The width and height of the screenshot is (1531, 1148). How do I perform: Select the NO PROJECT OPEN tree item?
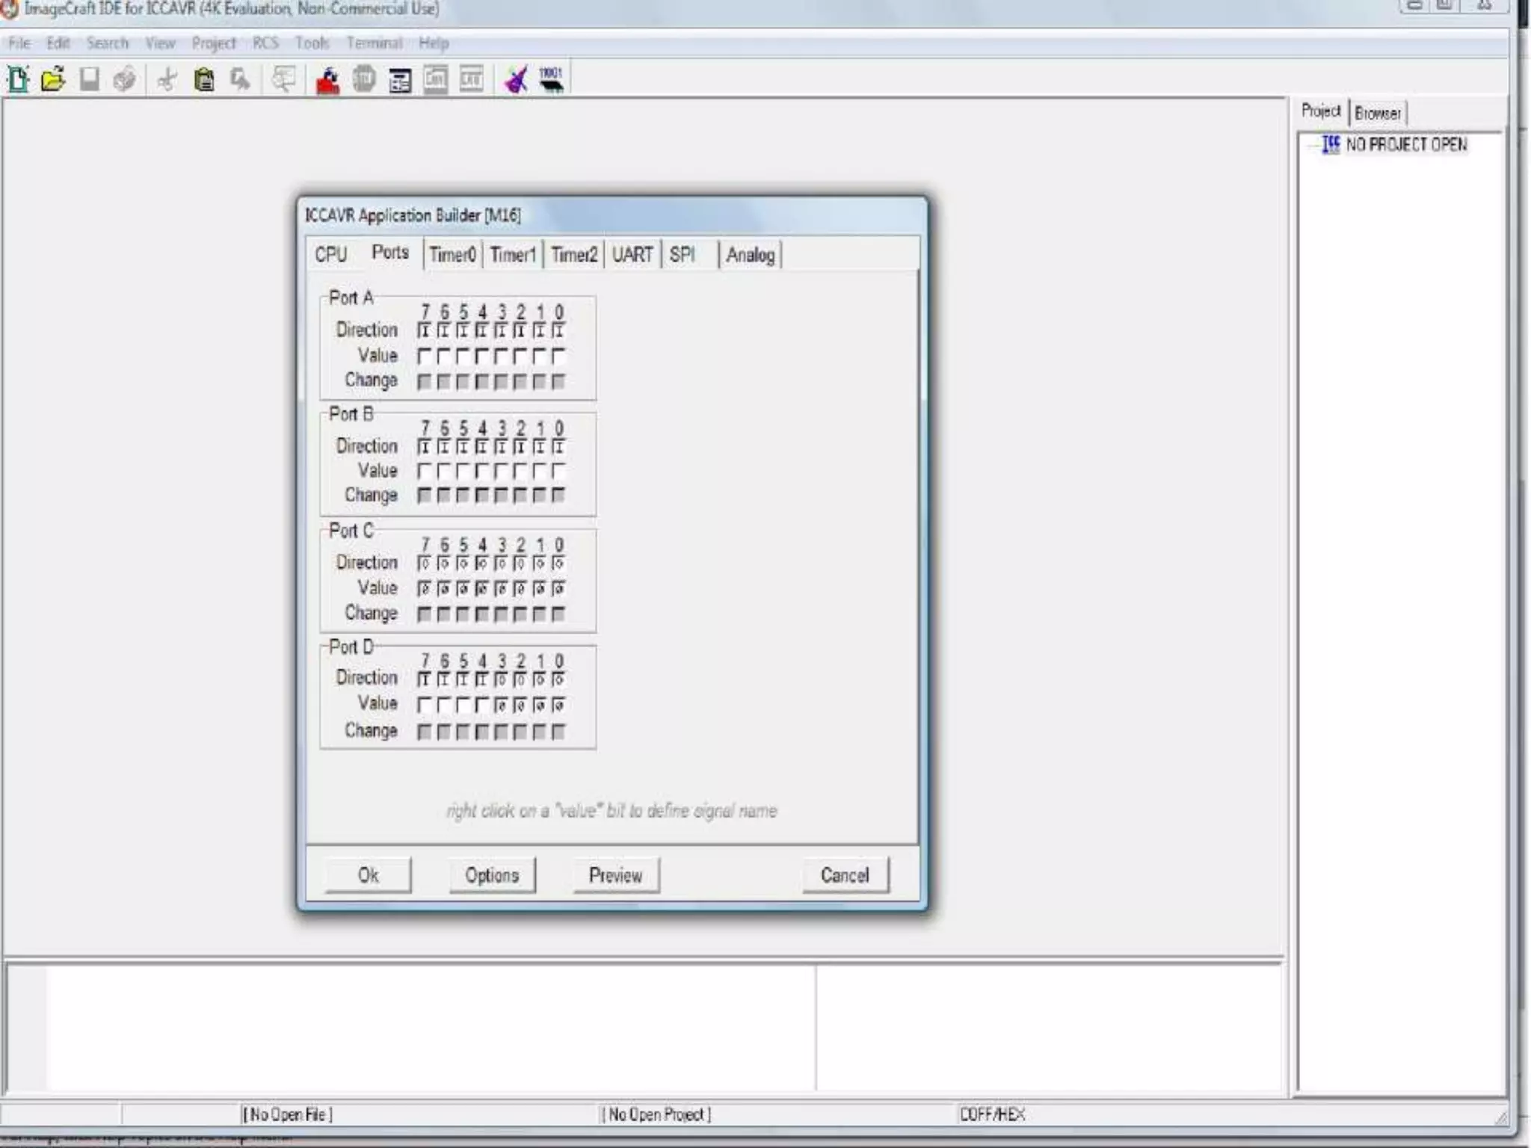pos(1406,144)
